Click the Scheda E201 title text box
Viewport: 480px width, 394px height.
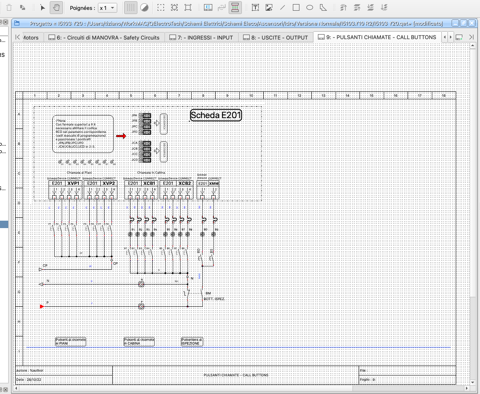click(x=216, y=116)
